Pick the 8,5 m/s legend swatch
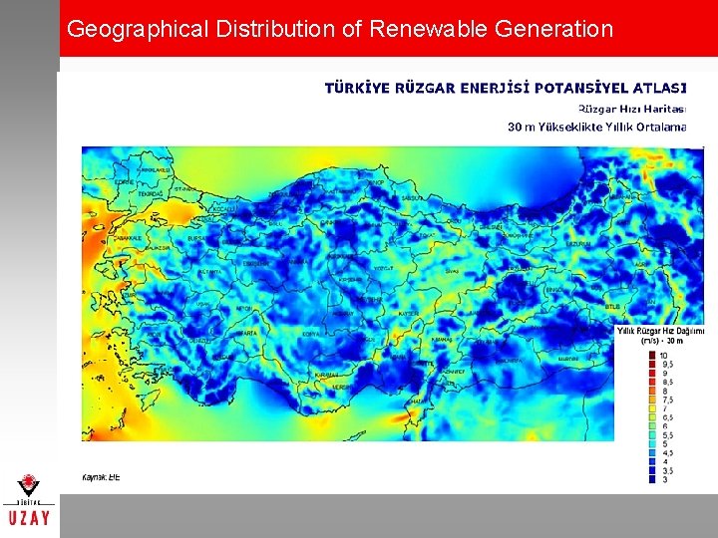The height and width of the screenshot is (538, 718). click(x=652, y=382)
